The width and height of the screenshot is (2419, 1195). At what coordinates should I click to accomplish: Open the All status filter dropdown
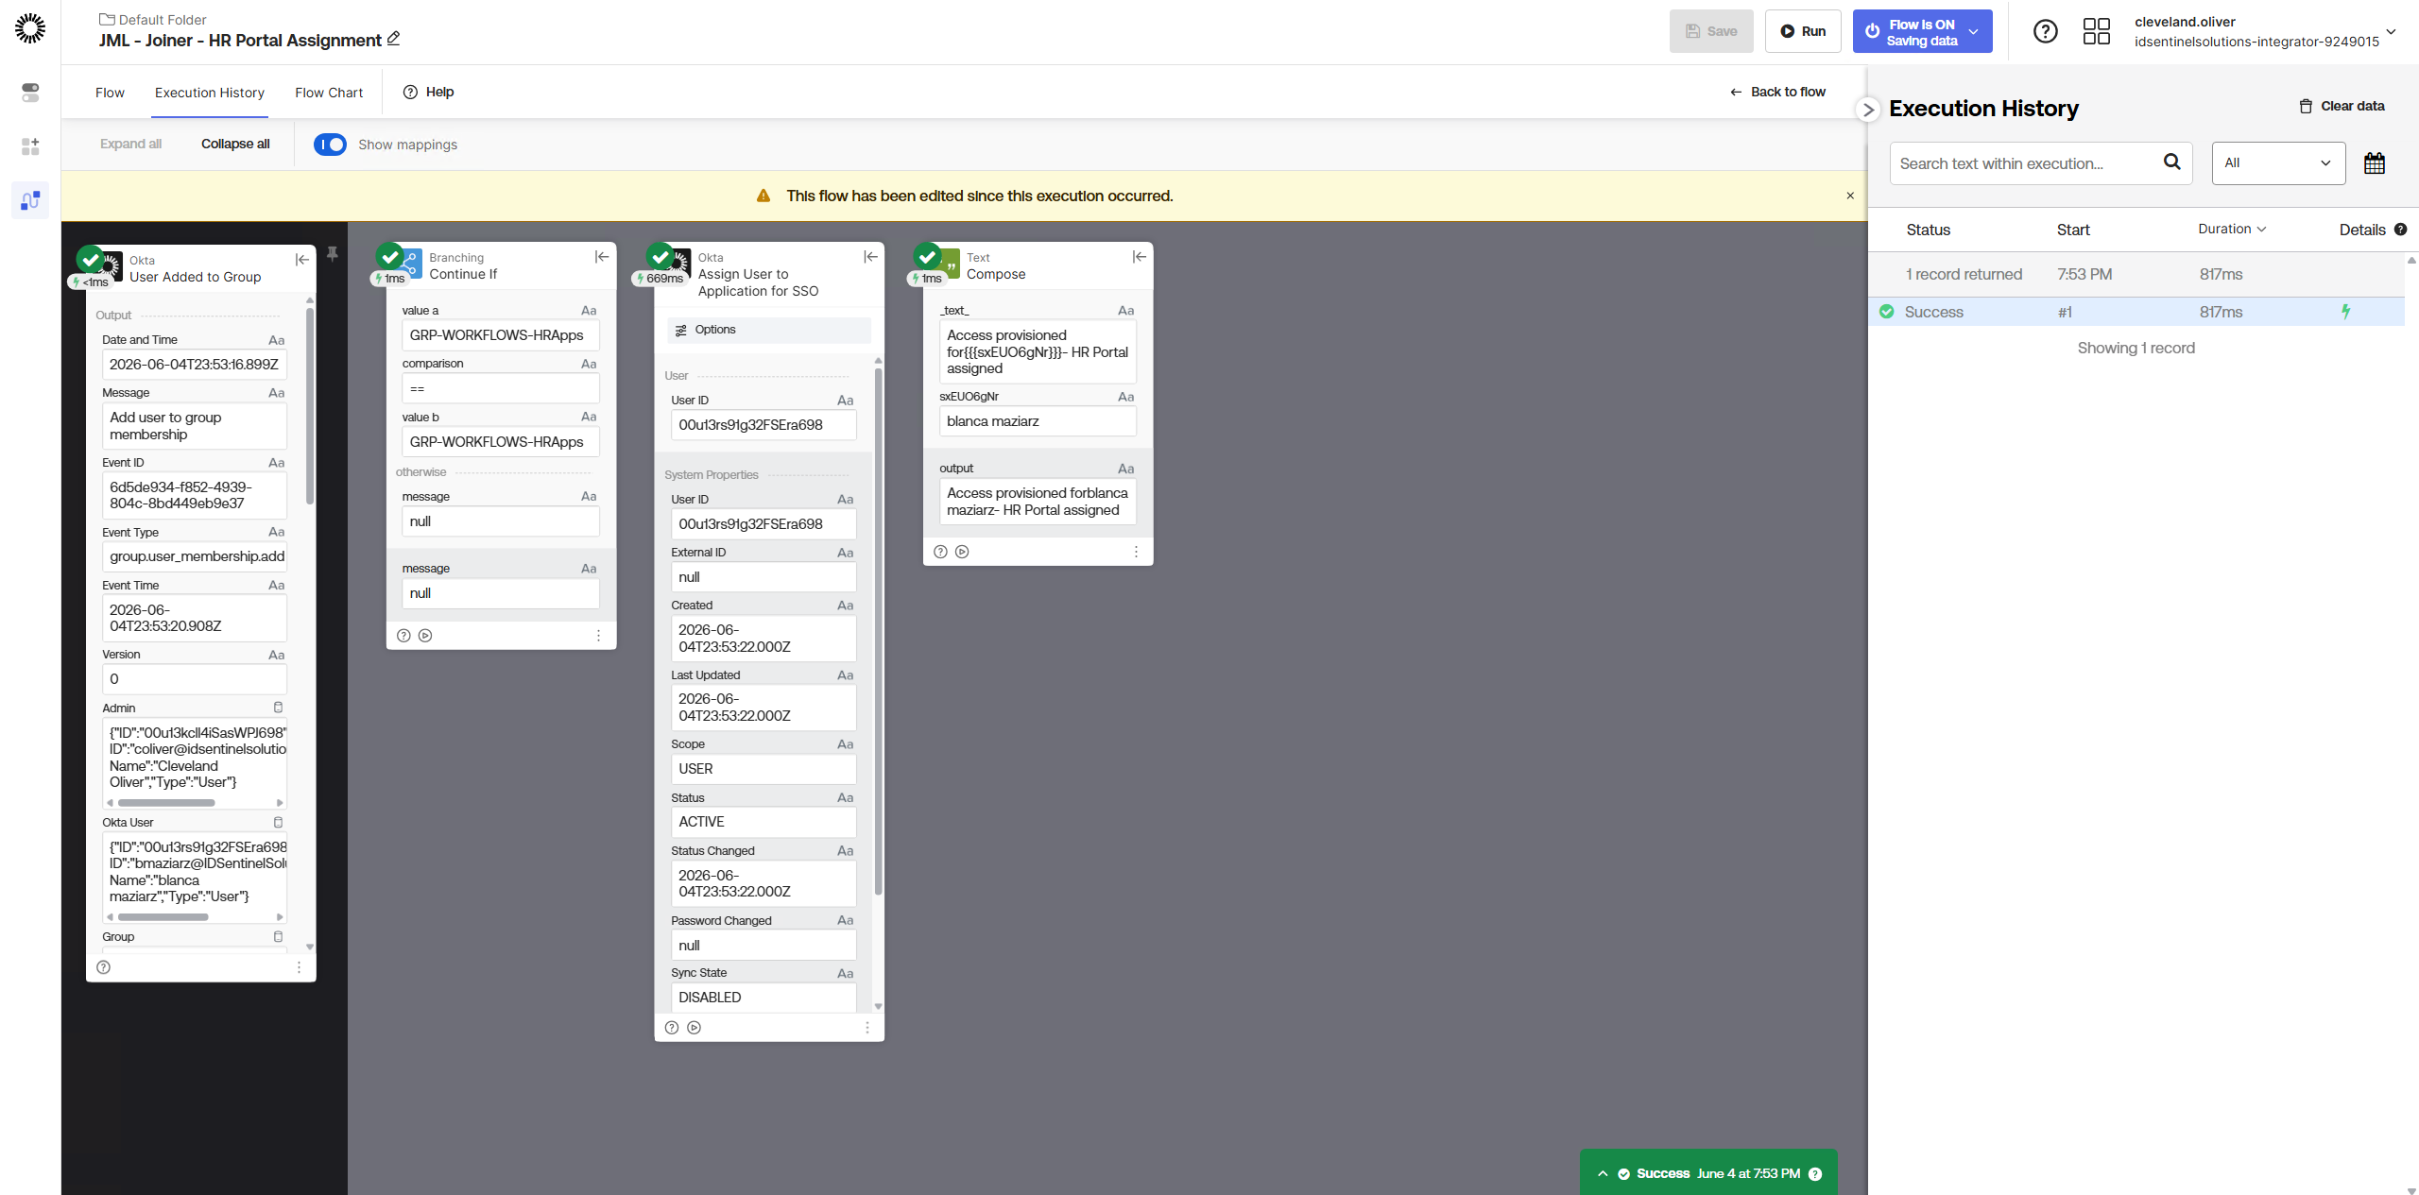tap(2278, 163)
